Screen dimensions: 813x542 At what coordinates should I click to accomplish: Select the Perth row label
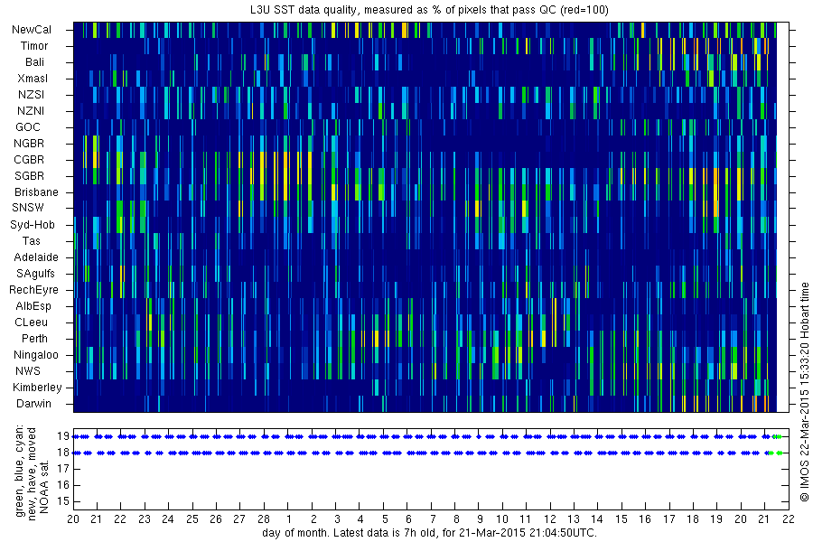(x=34, y=339)
